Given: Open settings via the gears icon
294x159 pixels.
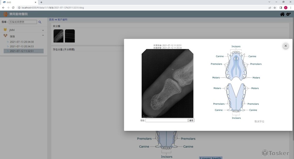Looking at the screenshot, I should point(288,14).
